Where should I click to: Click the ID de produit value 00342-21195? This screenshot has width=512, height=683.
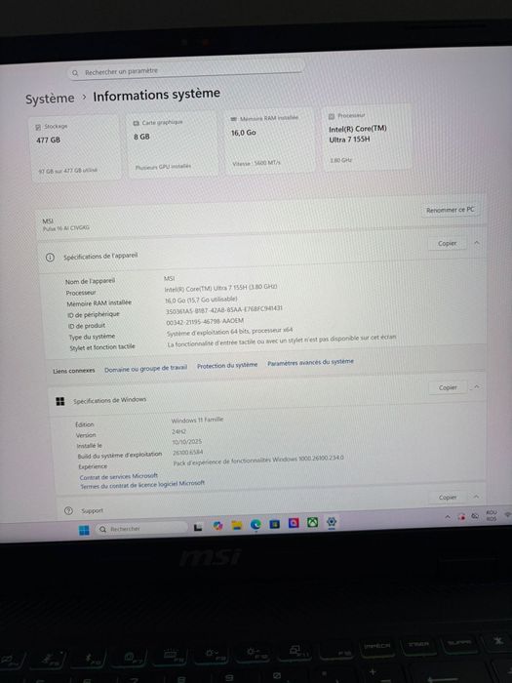(205, 321)
